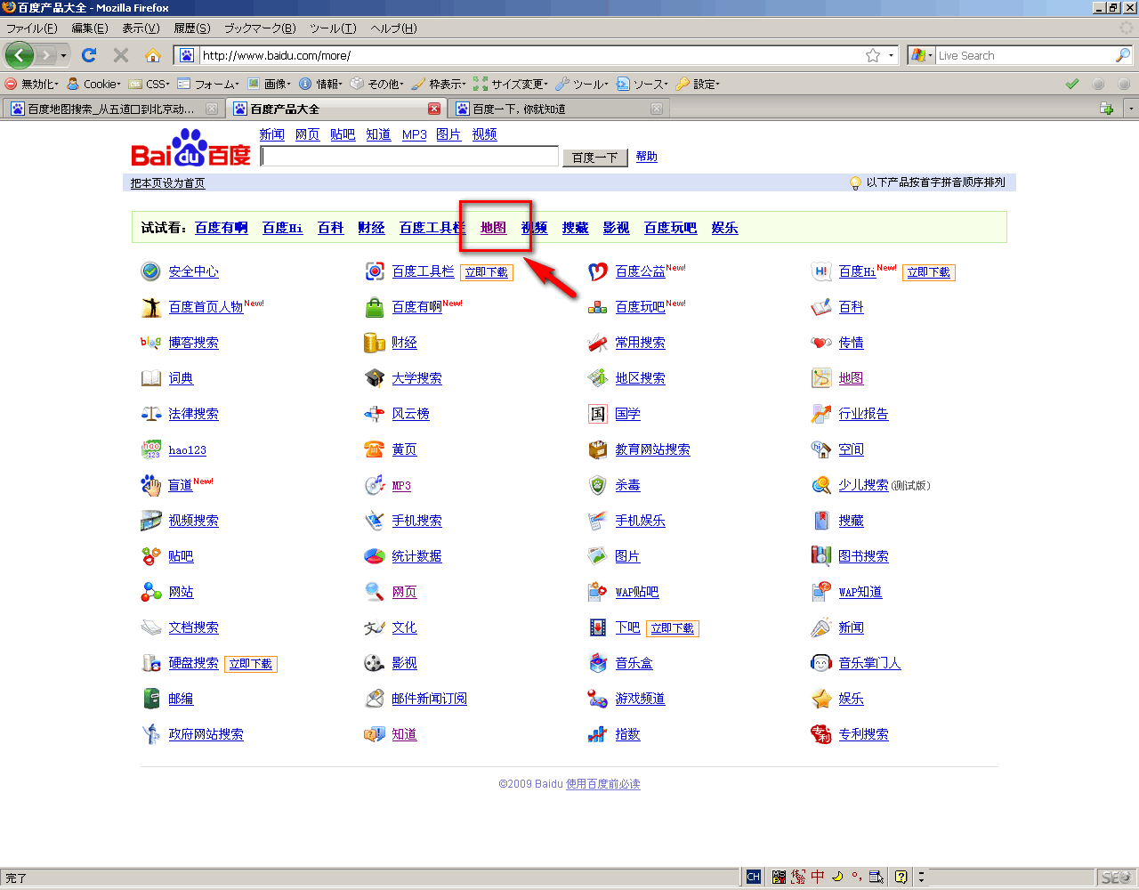
Task: Open the 設定 dropdown menu
Action: point(698,84)
